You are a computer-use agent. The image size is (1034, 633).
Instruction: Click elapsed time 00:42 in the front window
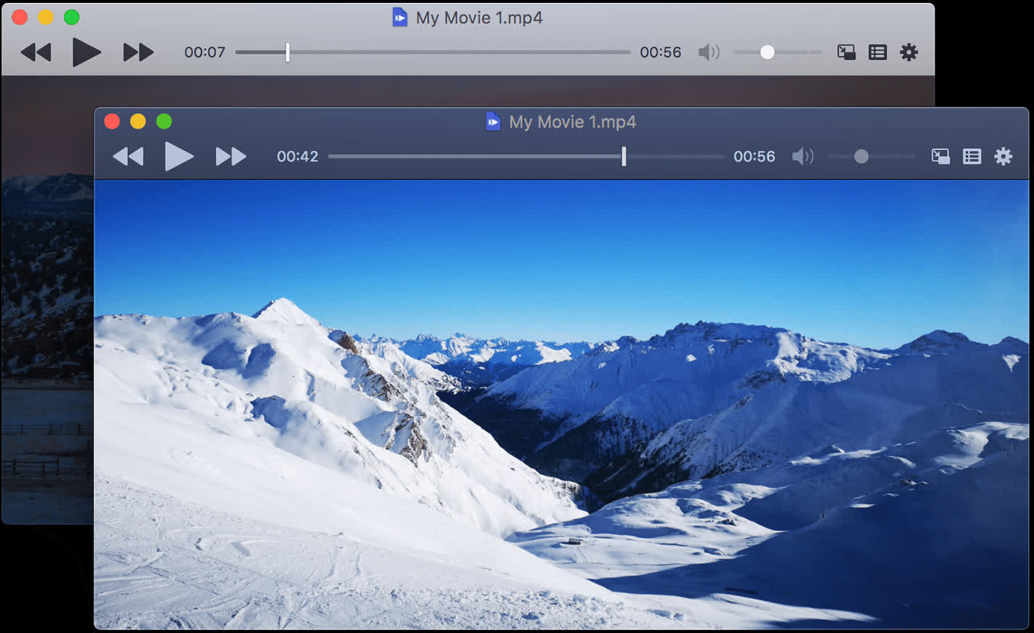tap(298, 156)
